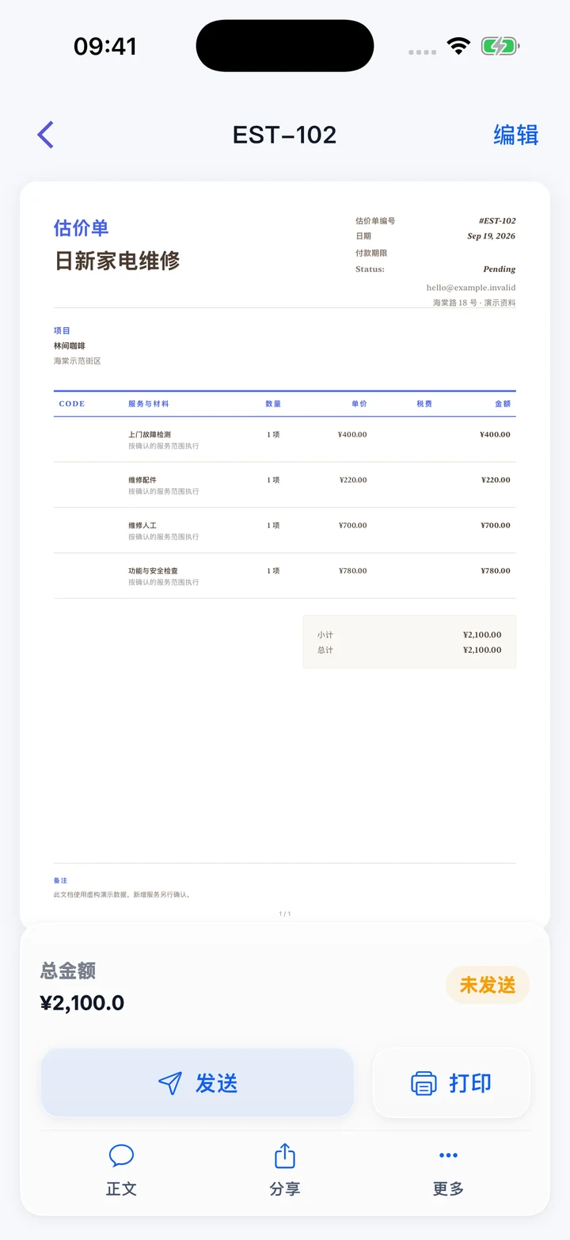
Task: Tap the 未发送 status badge
Action: (x=488, y=985)
